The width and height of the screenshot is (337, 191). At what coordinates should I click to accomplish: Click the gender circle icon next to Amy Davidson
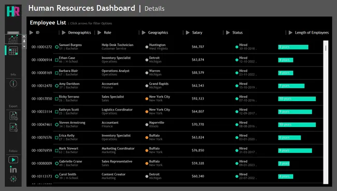[x=57, y=86]
